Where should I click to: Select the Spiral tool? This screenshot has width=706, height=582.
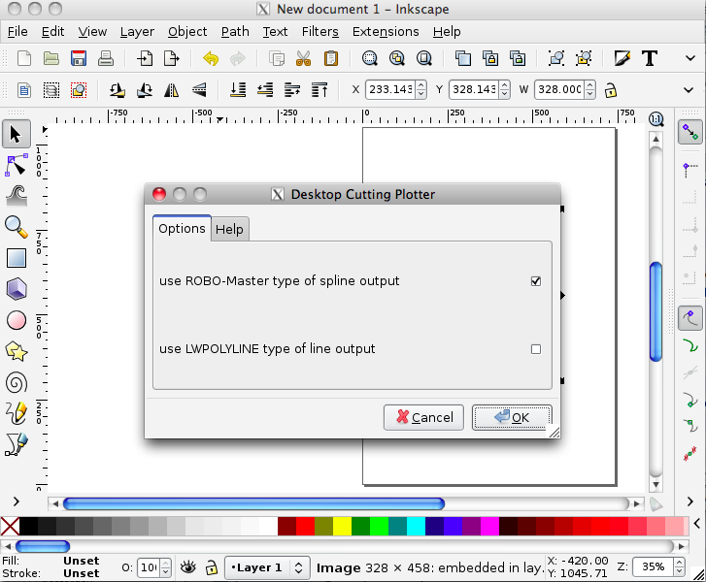17,383
